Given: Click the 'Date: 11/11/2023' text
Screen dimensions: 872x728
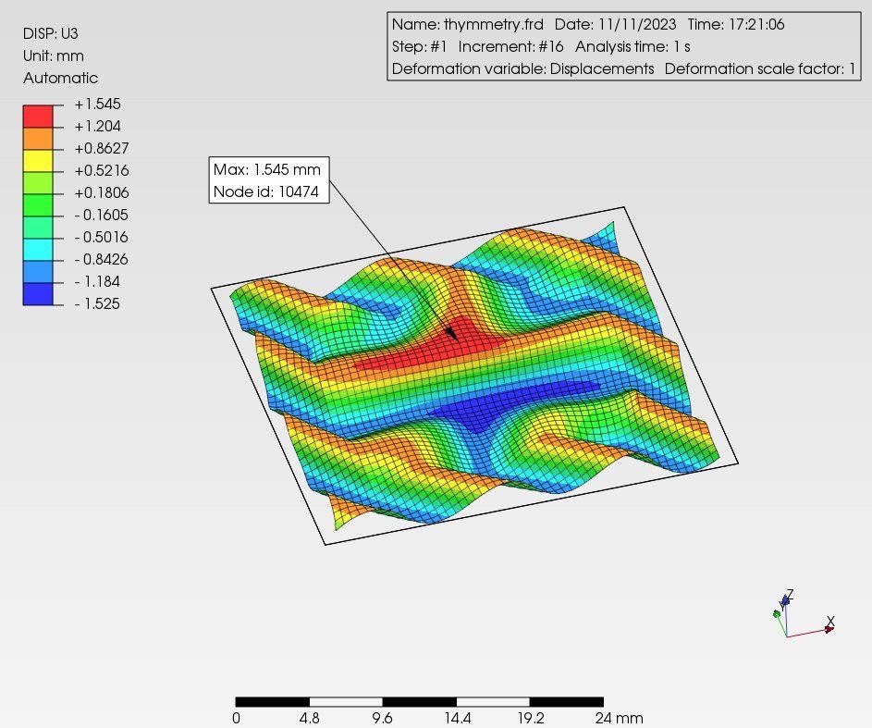Looking at the screenshot, I should [615, 24].
